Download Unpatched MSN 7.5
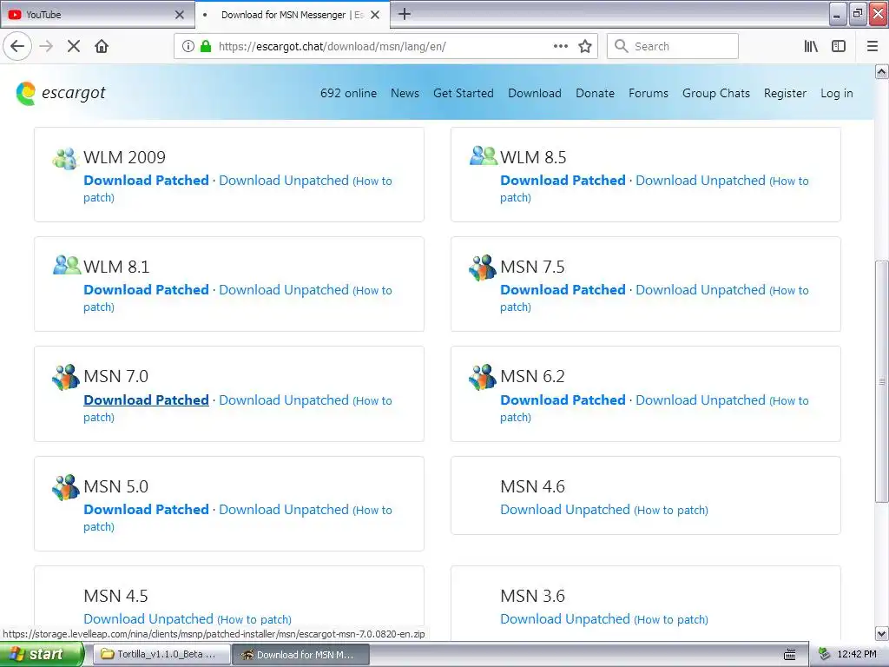The height and width of the screenshot is (667, 889). (701, 290)
